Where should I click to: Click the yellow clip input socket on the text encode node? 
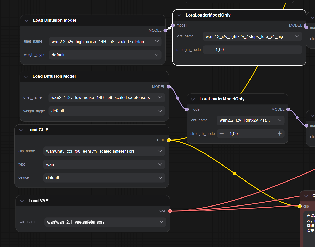[x=300, y=206]
